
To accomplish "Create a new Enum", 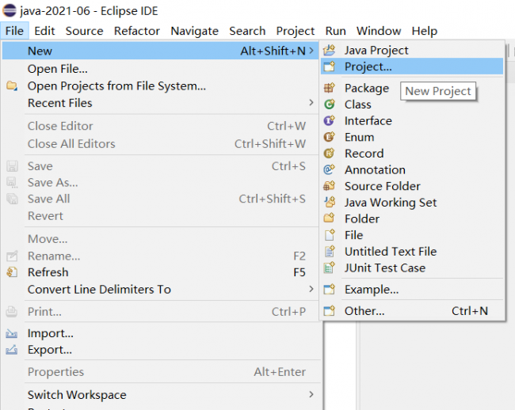I will coord(412,137).
